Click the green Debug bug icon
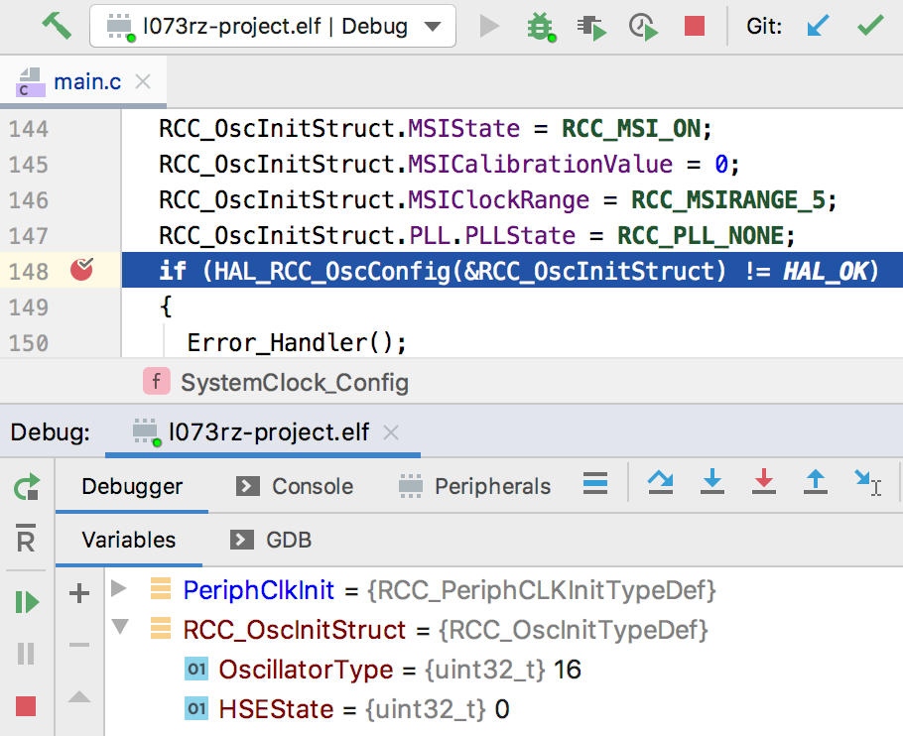 coord(540,26)
